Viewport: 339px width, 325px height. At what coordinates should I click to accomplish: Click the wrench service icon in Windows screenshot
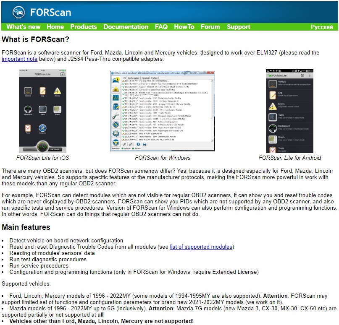[x=115, y=115]
